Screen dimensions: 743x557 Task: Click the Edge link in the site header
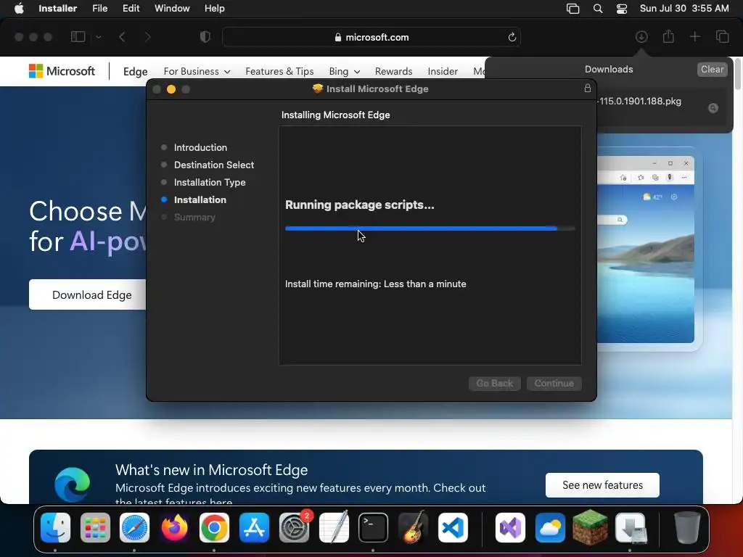tap(135, 72)
